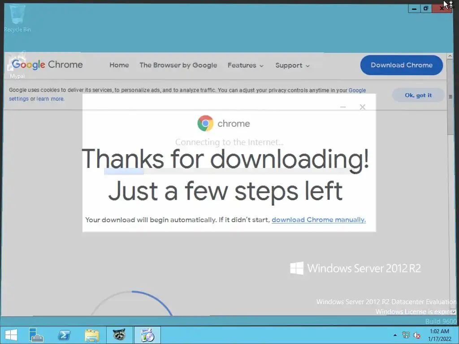459x344 pixels.
Task: Open the learn more link
Action: 50,99
